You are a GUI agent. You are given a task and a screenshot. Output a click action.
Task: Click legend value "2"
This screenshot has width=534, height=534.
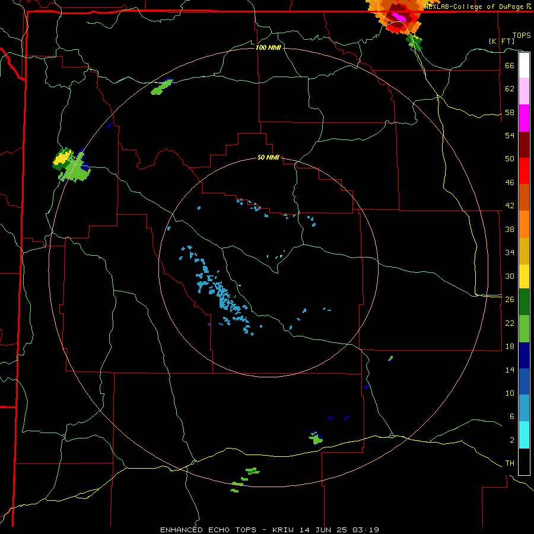512,440
